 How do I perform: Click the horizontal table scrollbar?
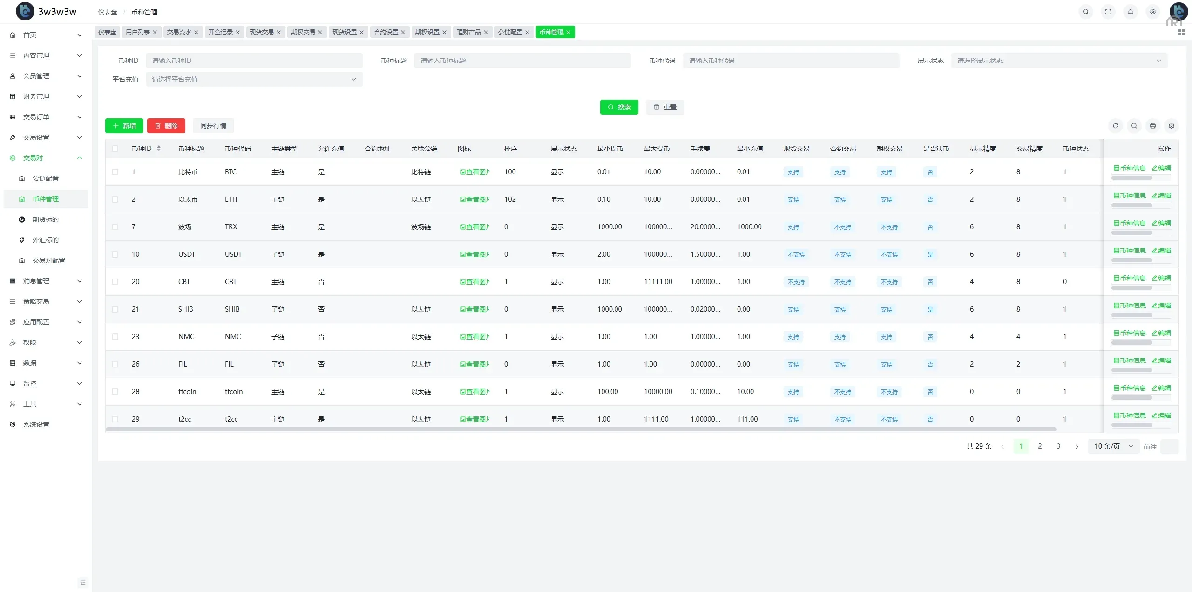(581, 429)
